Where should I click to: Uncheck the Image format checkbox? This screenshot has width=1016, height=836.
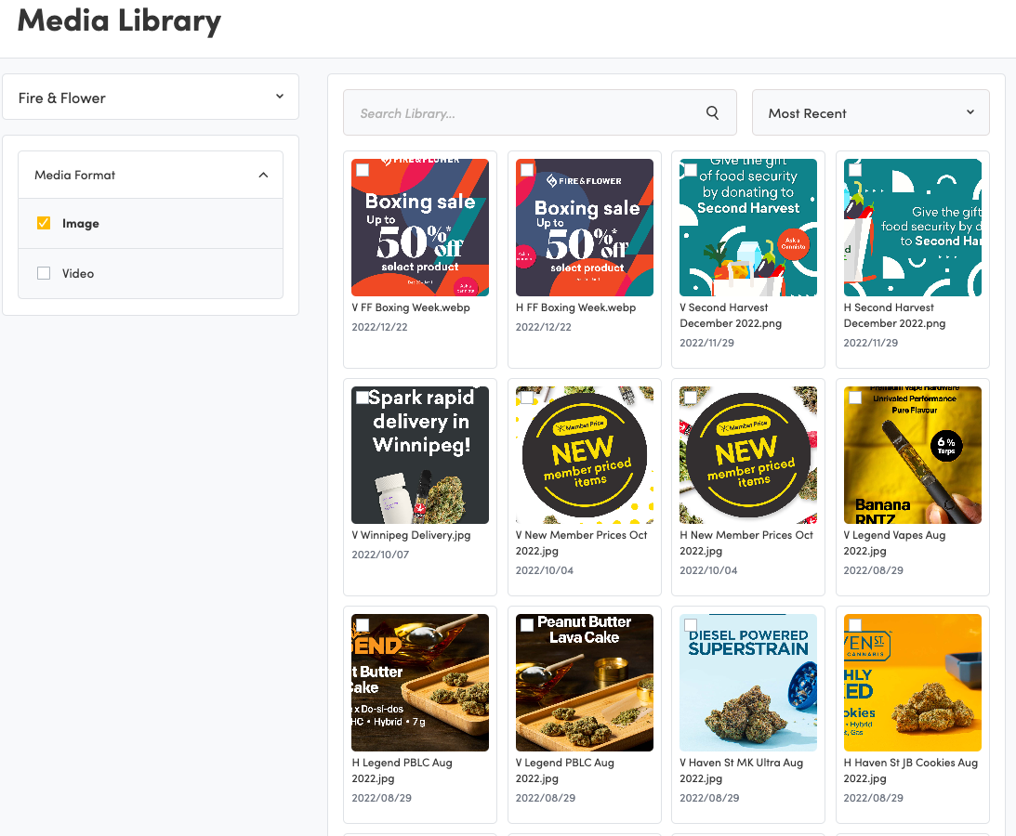pos(43,223)
